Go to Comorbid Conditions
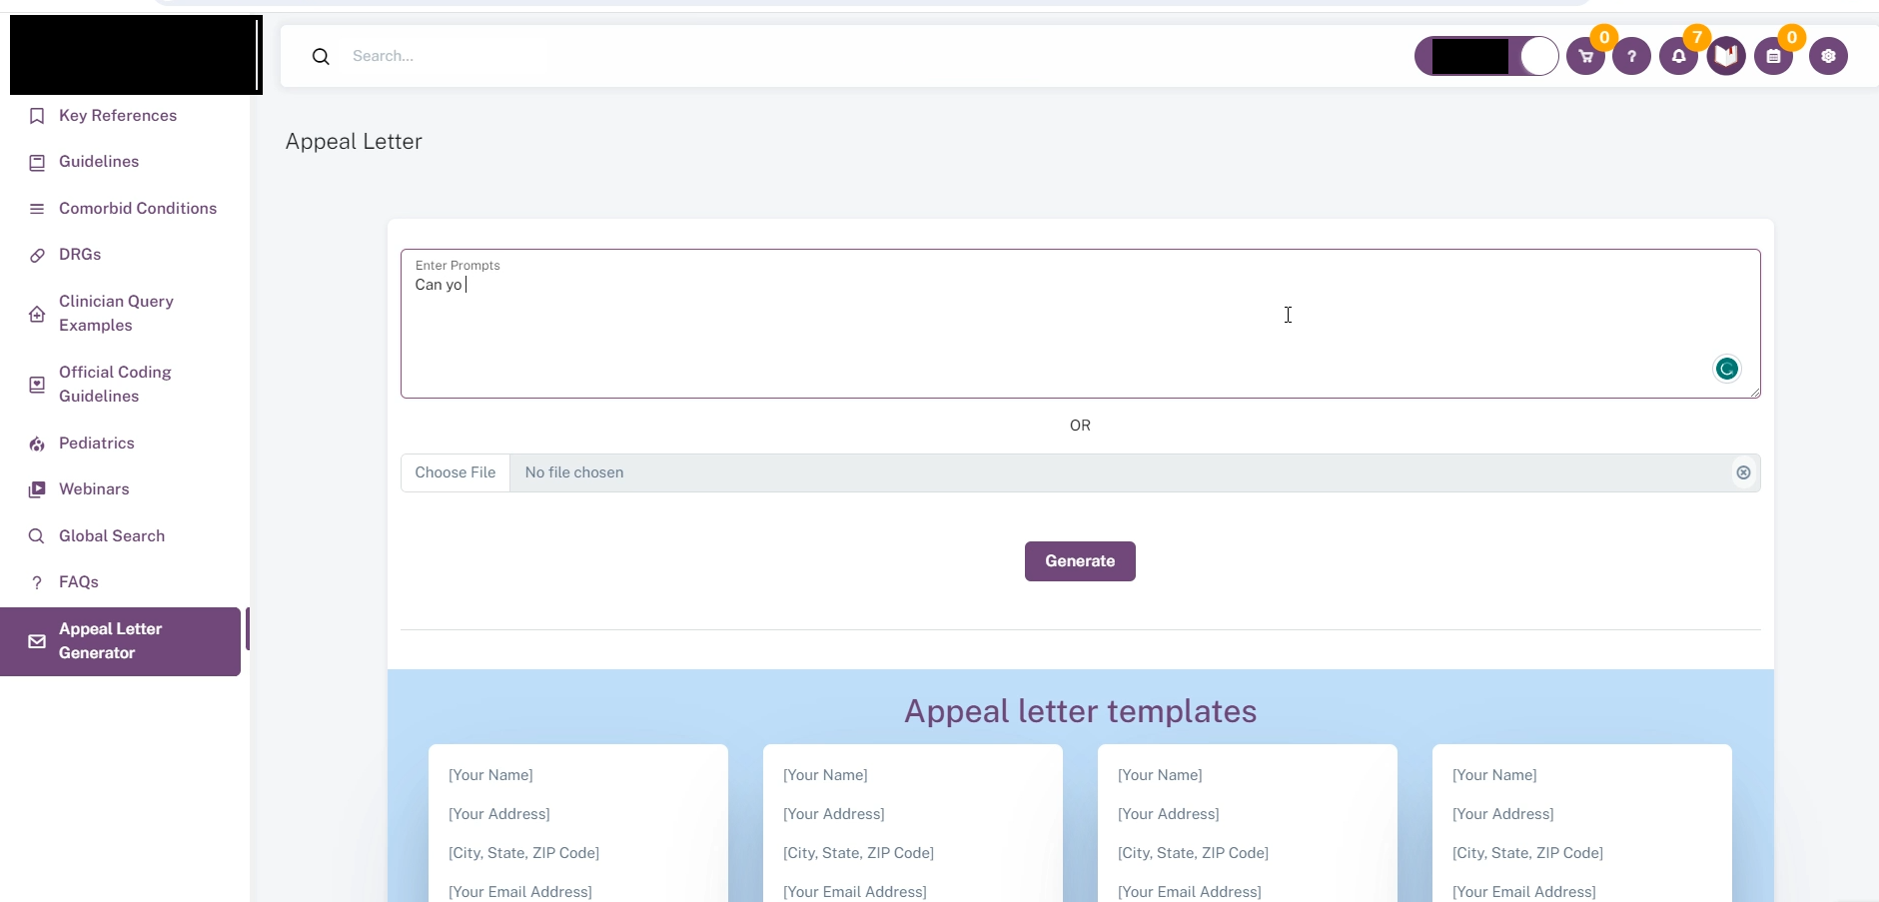The image size is (1879, 902). [138, 209]
